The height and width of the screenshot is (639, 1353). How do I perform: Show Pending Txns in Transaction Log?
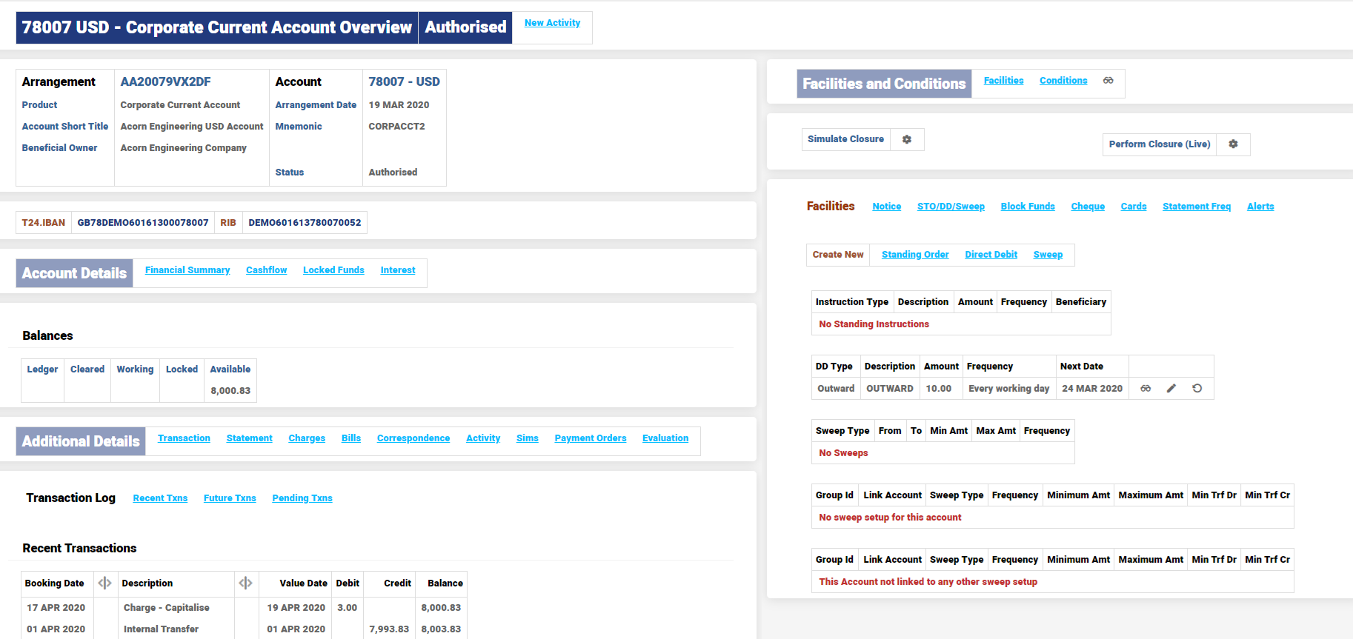pyautogui.click(x=302, y=498)
